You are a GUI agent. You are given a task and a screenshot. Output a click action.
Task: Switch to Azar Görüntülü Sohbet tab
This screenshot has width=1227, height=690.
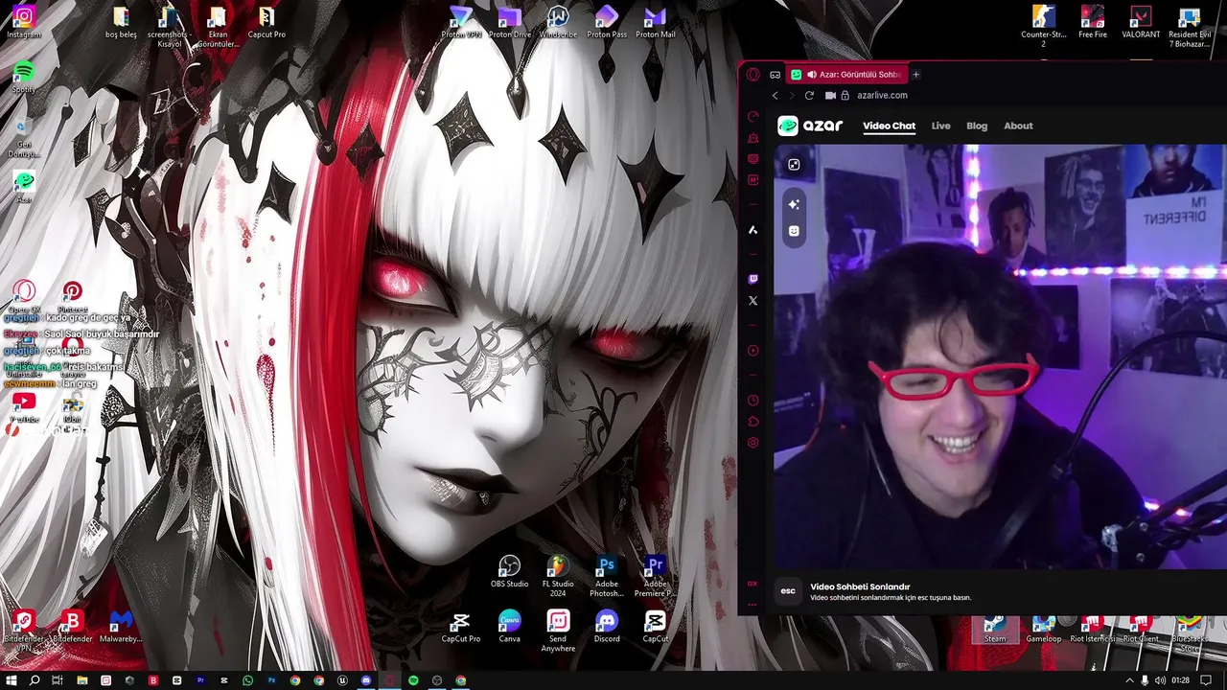point(846,75)
